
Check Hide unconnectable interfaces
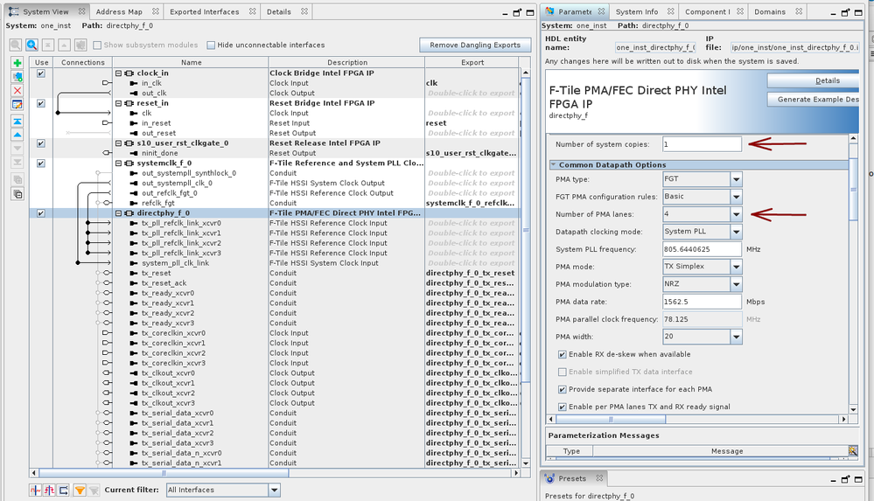[x=212, y=45]
